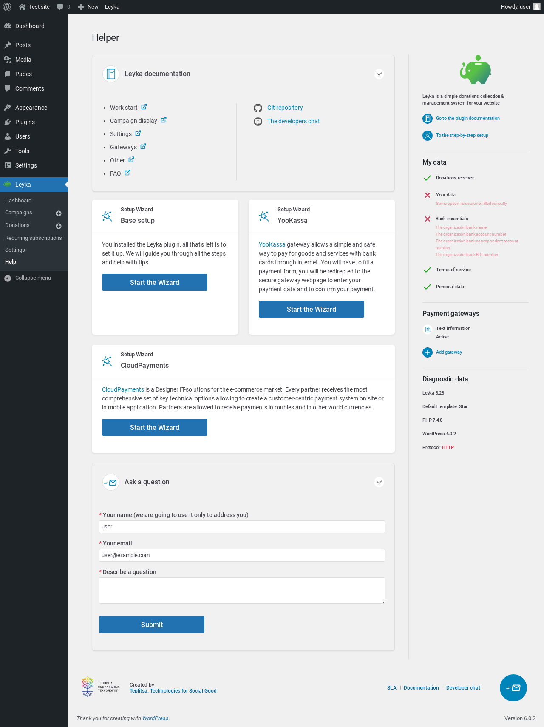Click the Leyka green piggy bank logo
The height and width of the screenshot is (727, 544).
pos(476,70)
